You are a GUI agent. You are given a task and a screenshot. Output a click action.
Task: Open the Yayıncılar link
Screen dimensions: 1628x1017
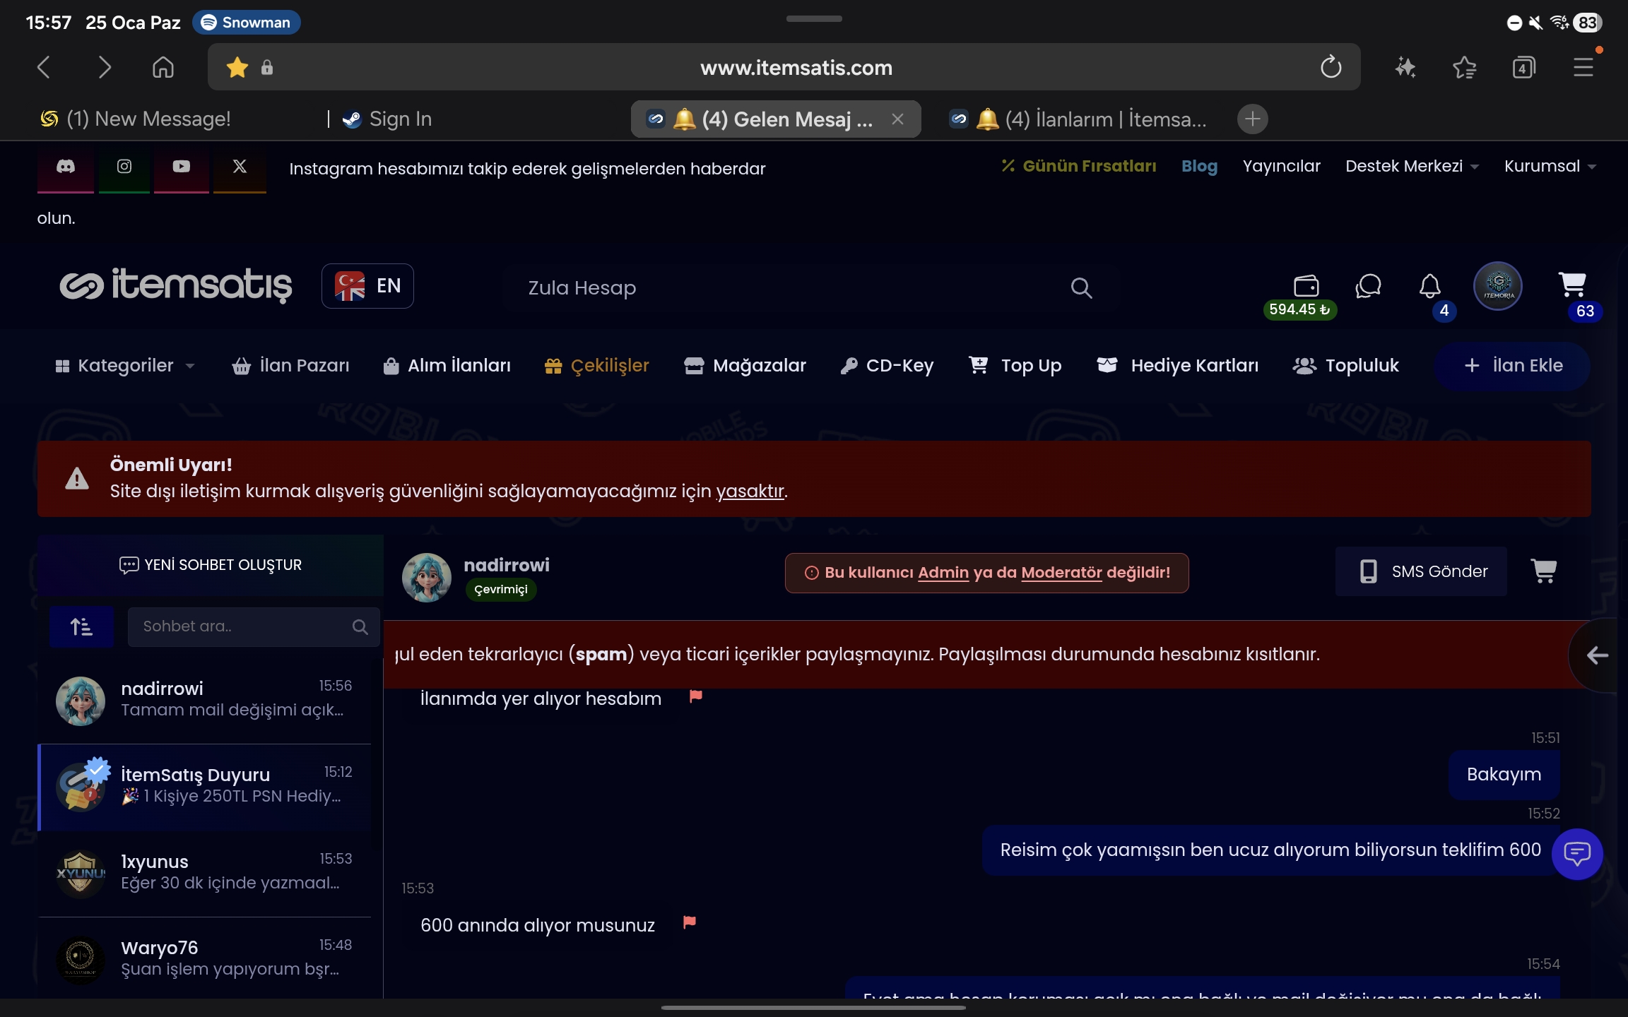(x=1281, y=167)
